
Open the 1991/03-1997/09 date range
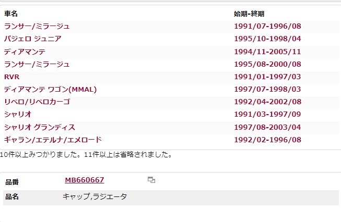268,115
